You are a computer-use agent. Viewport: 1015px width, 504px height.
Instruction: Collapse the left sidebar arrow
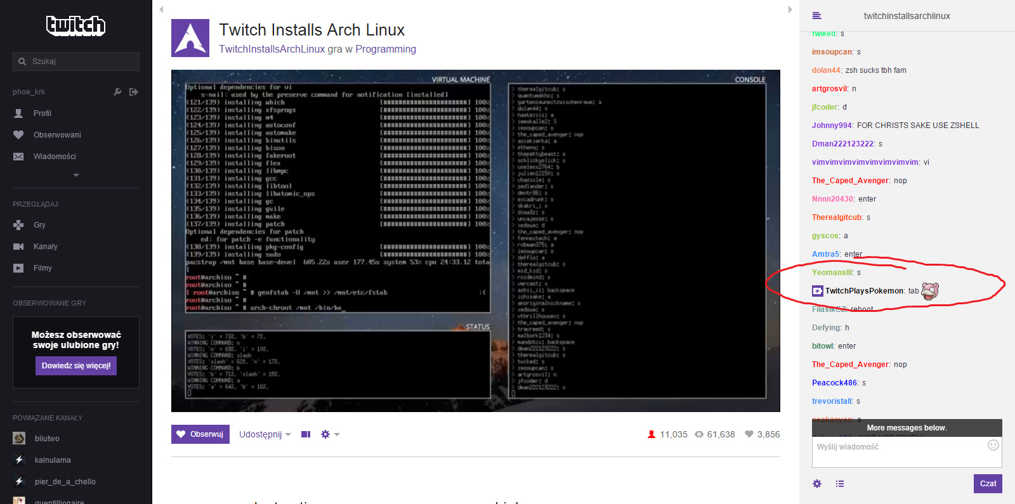coord(161,10)
